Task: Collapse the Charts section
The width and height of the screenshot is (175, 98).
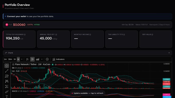Action: point(169,53)
